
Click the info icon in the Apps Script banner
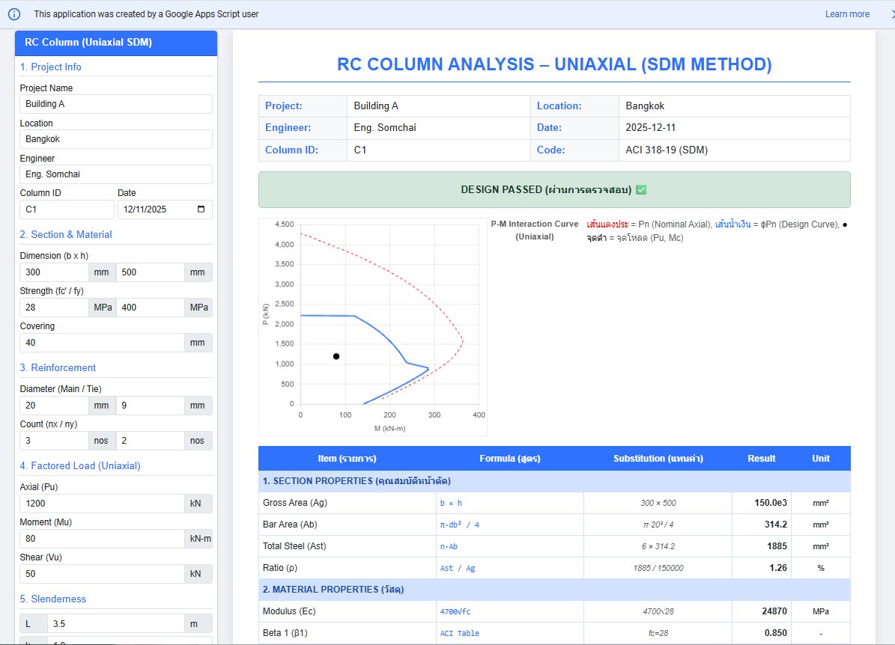pos(14,14)
